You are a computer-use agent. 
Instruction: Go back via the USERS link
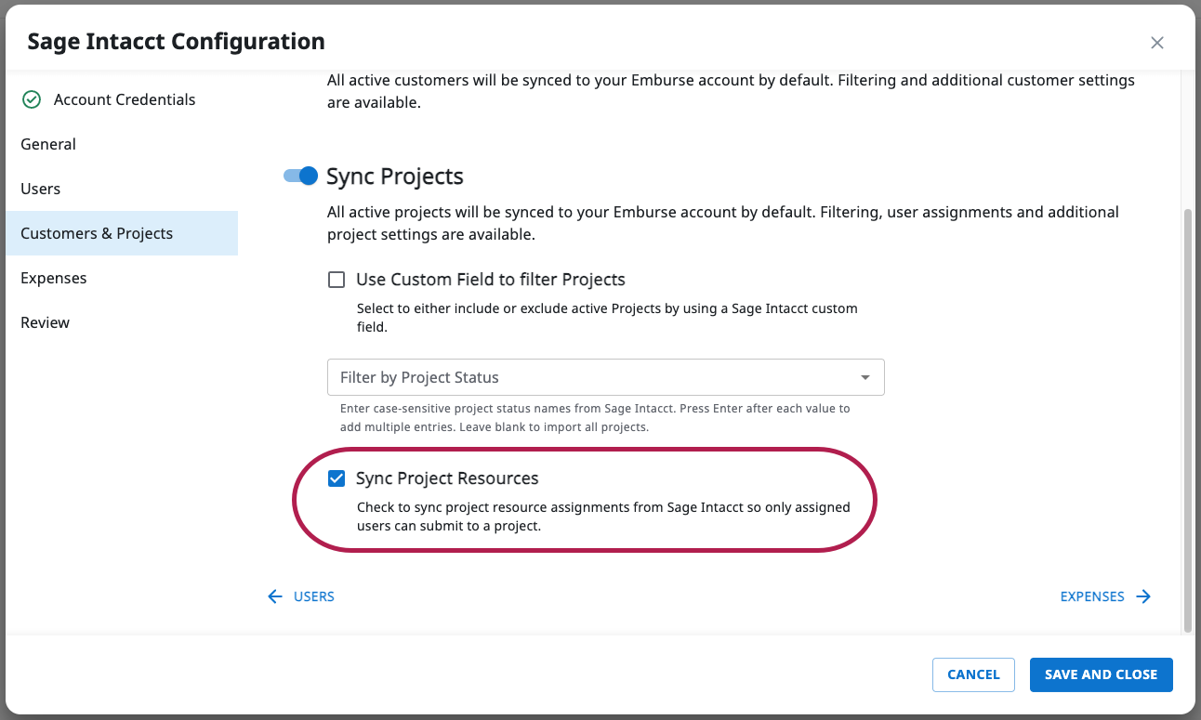[313, 596]
